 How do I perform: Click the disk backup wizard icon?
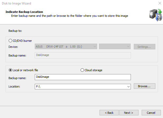156,15
